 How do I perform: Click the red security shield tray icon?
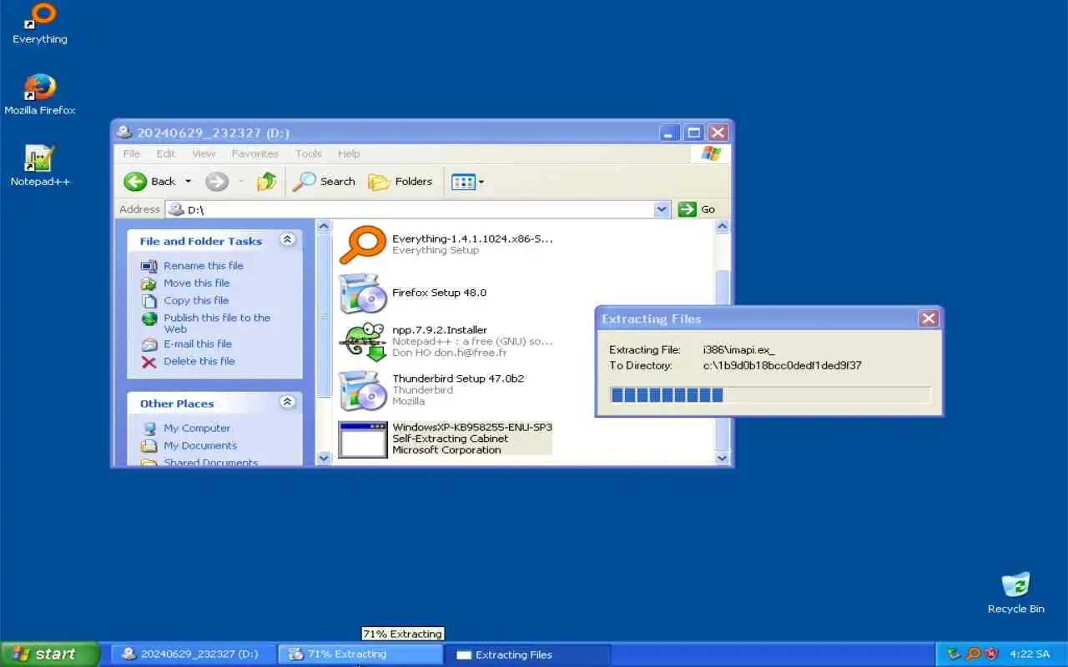(991, 654)
